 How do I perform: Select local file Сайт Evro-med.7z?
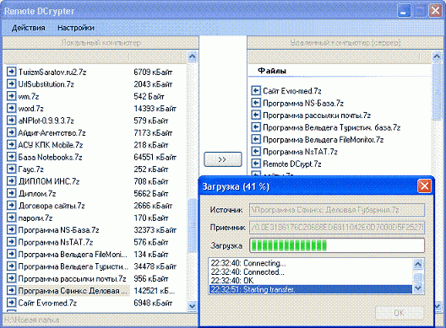tap(47, 303)
